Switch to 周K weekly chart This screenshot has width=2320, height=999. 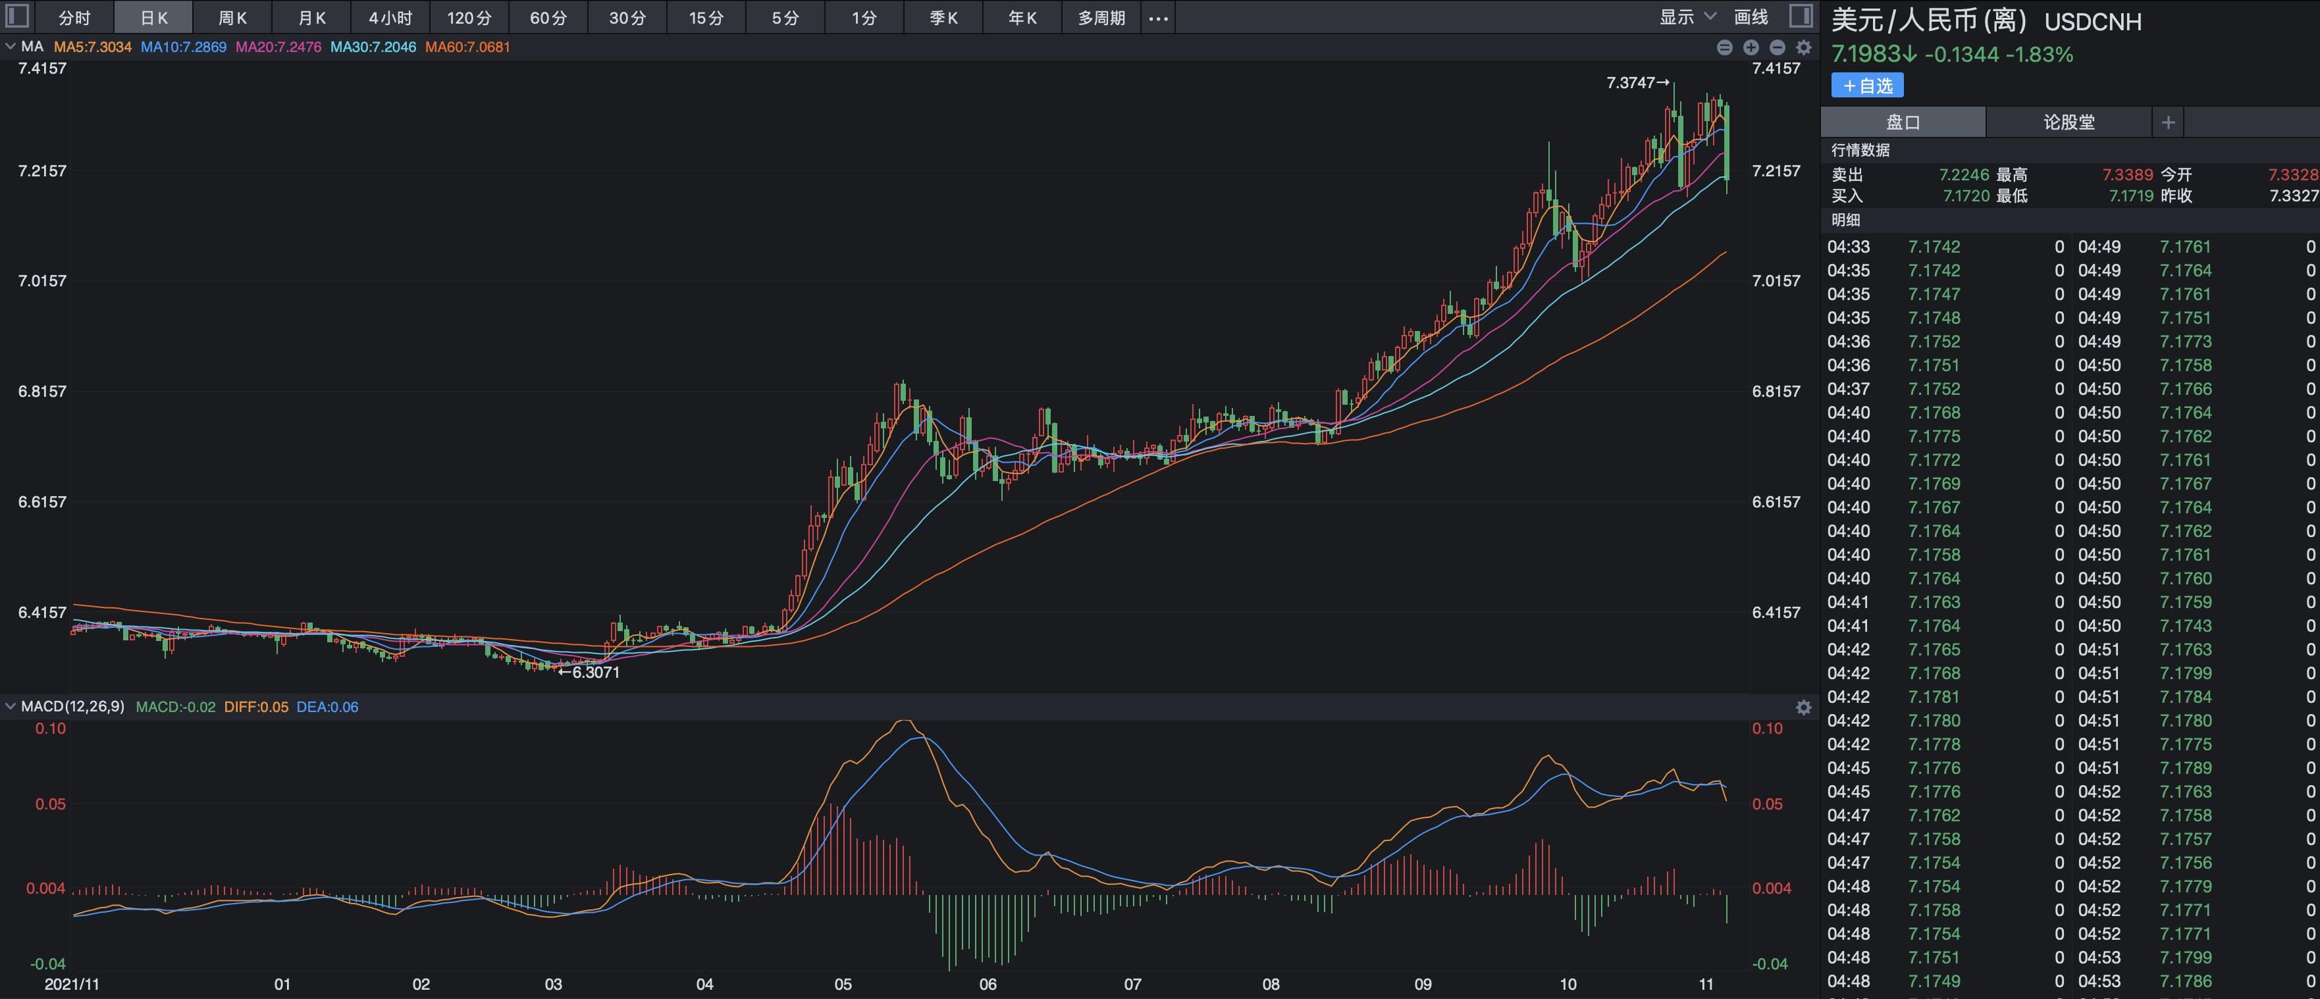click(232, 18)
